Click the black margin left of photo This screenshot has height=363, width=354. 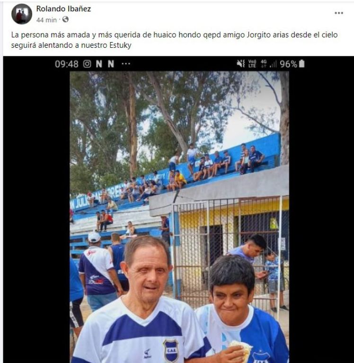(x=36, y=209)
